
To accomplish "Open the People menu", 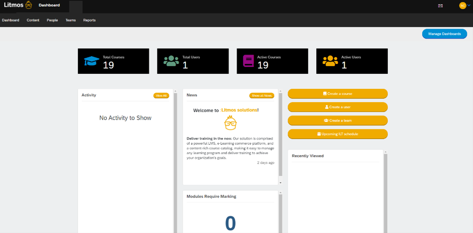I will (x=52, y=20).
